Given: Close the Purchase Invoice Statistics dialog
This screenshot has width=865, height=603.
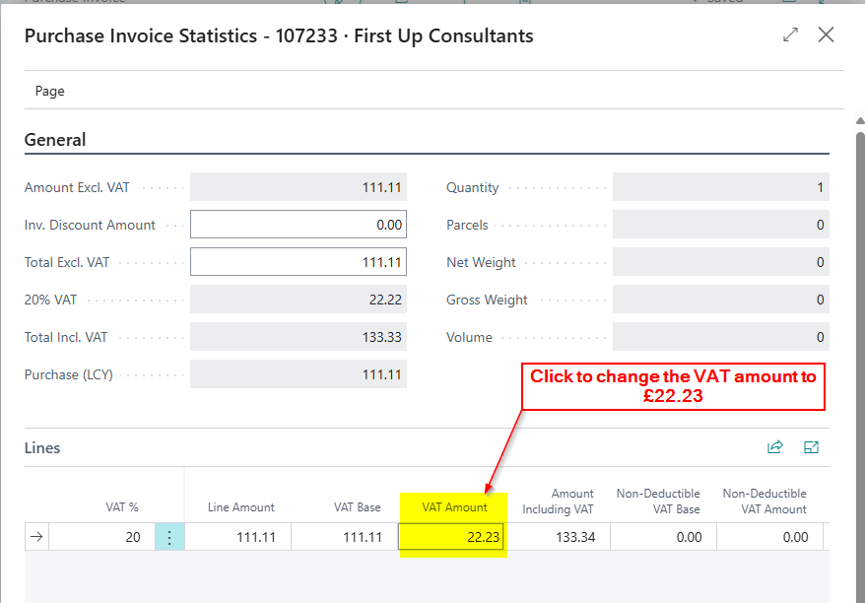Looking at the screenshot, I should pos(826,35).
